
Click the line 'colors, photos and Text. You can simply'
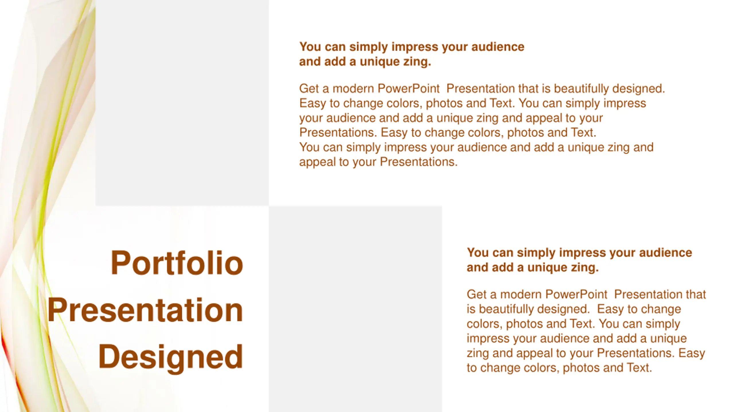(x=573, y=324)
